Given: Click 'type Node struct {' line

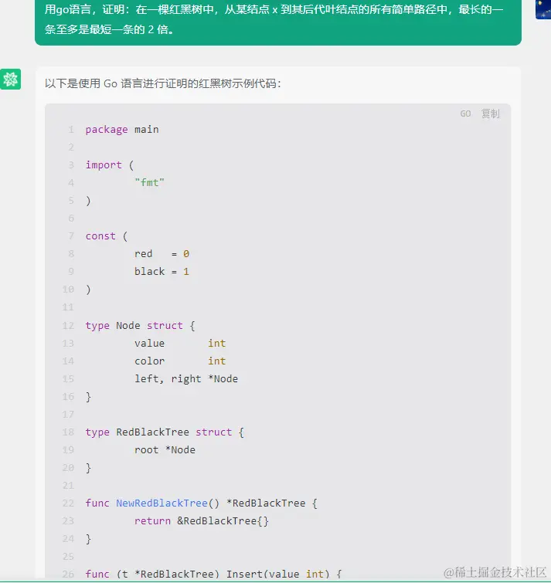Looking at the screenshot, I should [x=140, y=326].
